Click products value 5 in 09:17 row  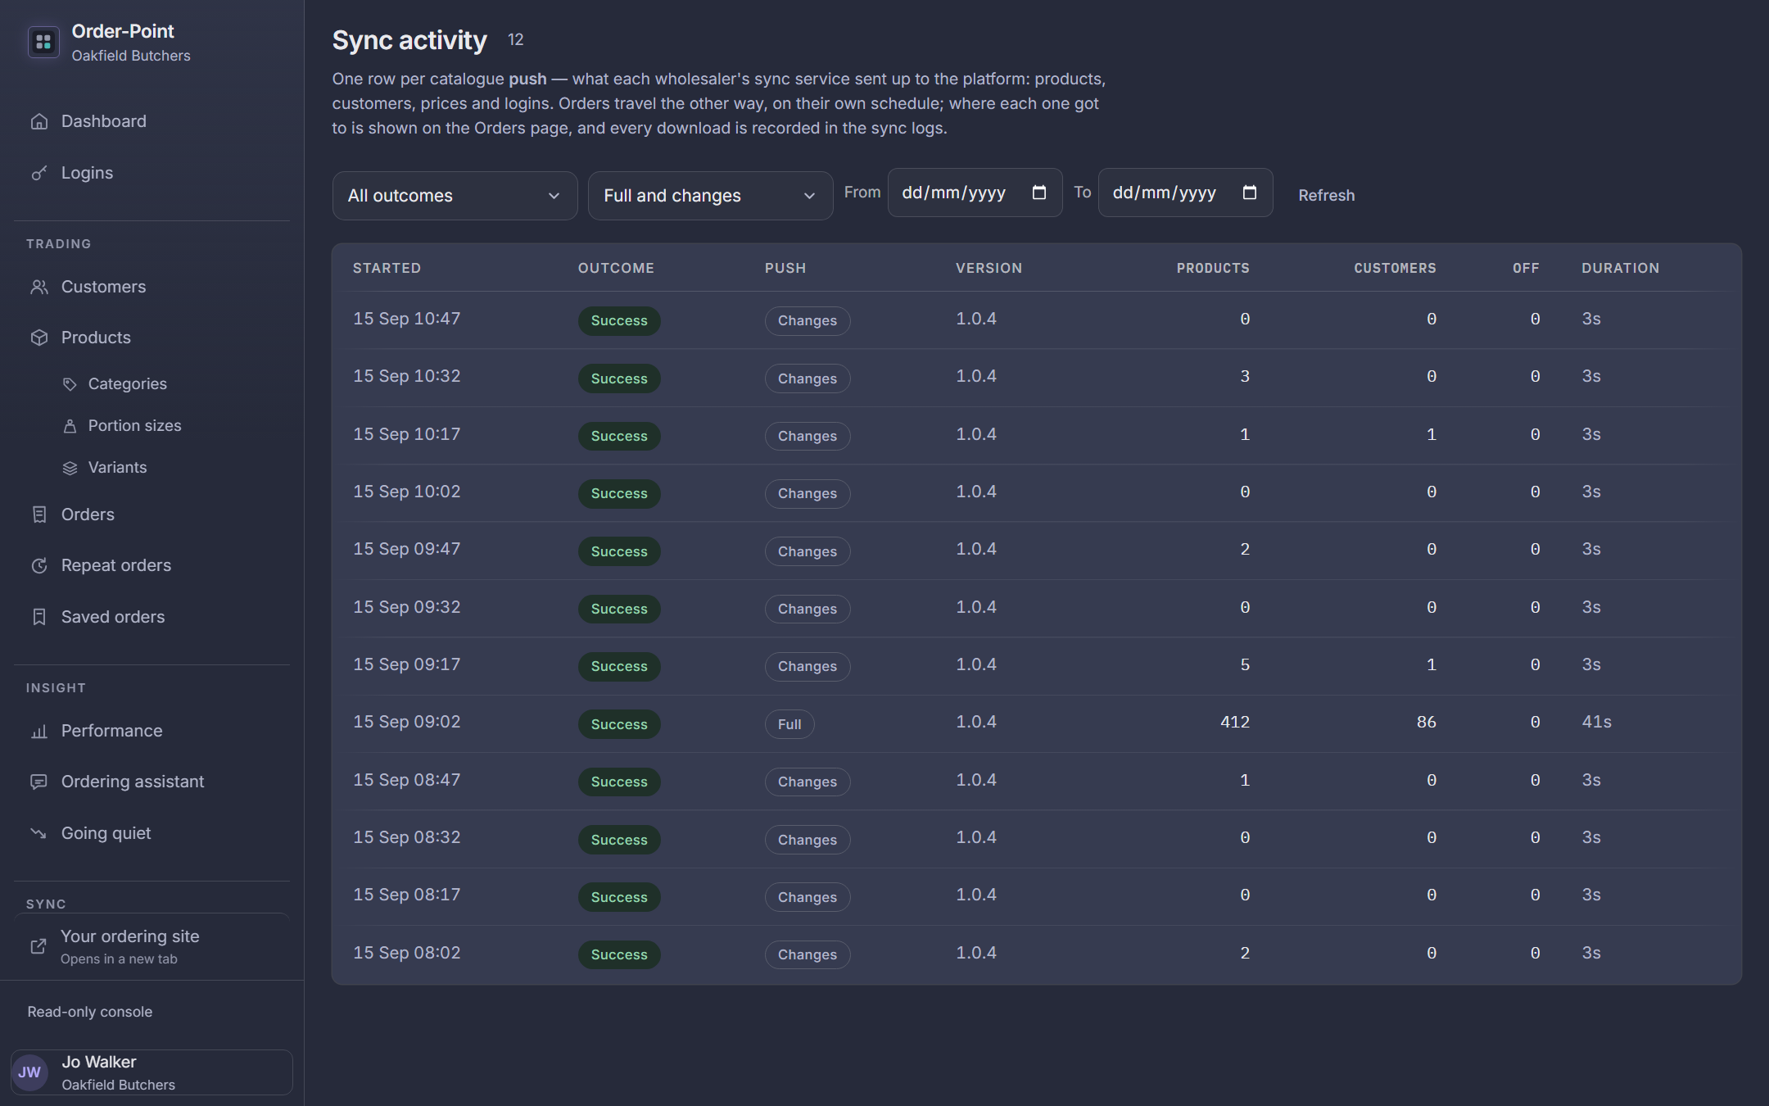tap(1245, 665)
